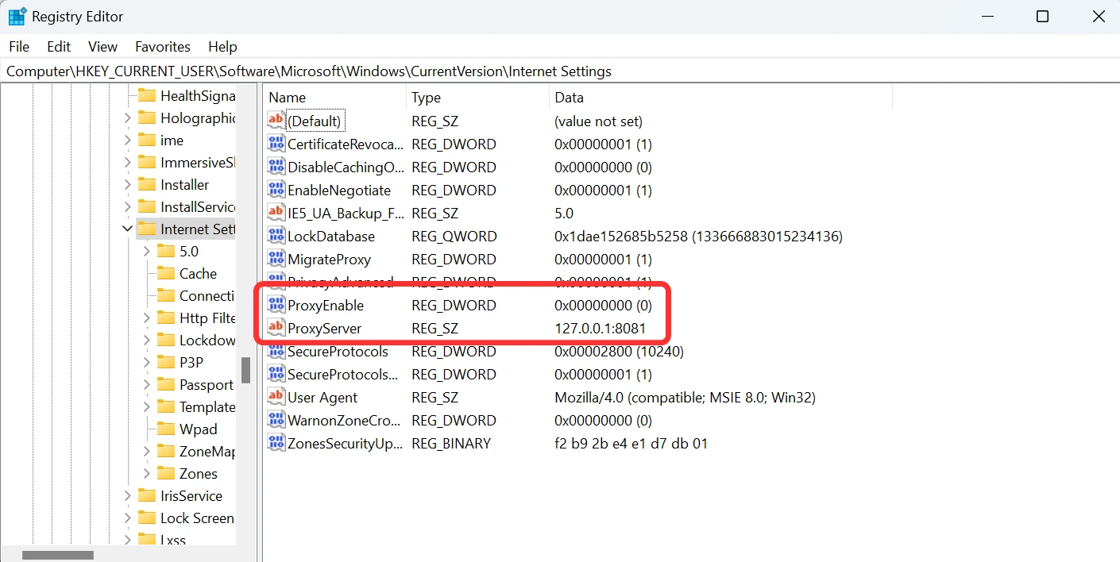Expand the 5.0 subkey node
The image size is (1120, 562).
(x=146, y=252)
